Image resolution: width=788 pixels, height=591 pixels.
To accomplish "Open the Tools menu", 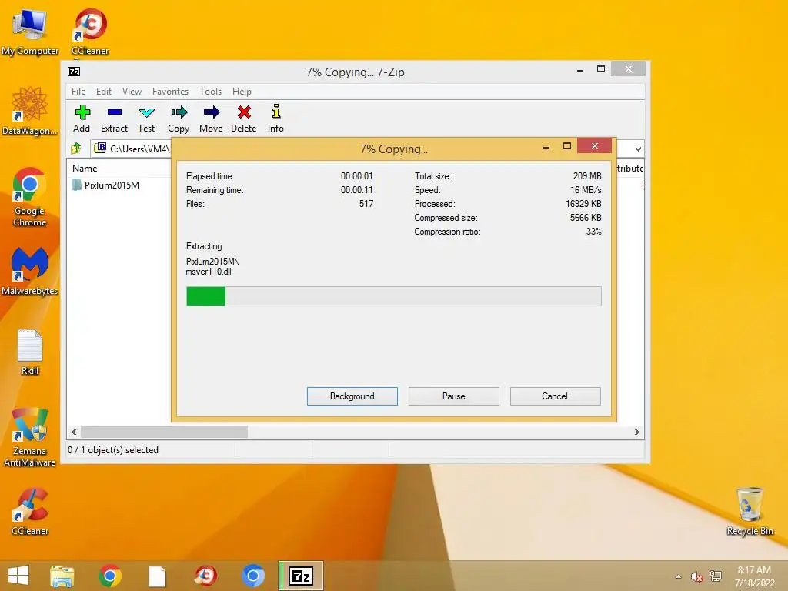I will pyautogui.click(x=210, y=92).
